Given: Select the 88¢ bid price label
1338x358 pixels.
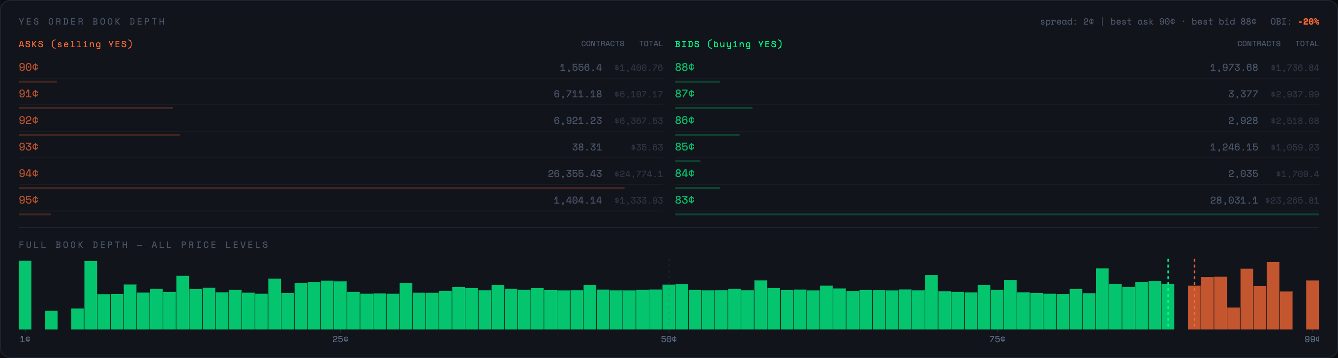Looking at the screenshot, I should (685, 67).
